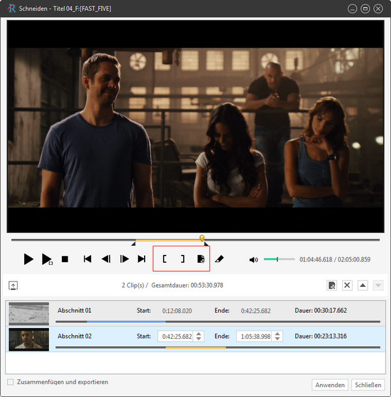Increase the Abschnitt 02 end time
Screen dimensions: 391x397
pyautogui.click(x=278, y=334)
